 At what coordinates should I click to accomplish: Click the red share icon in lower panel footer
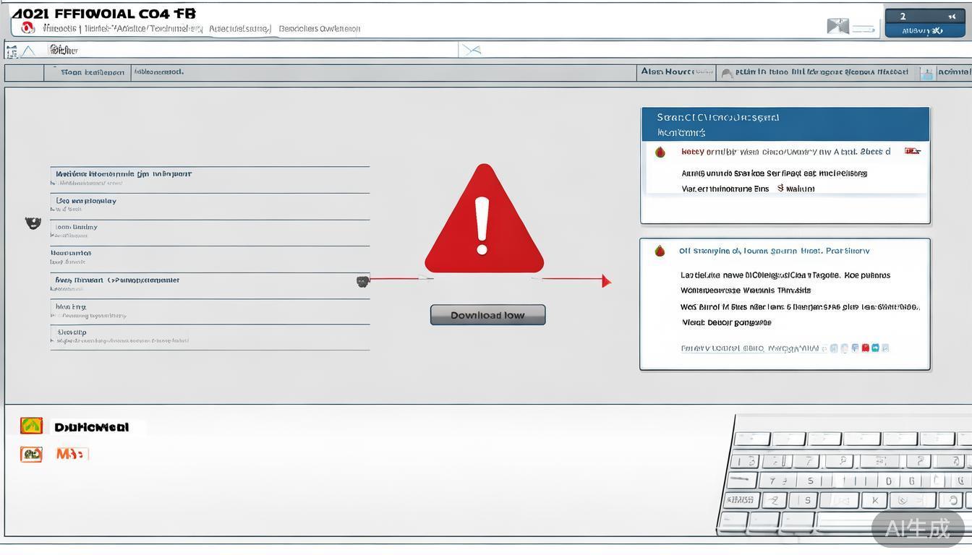pos(865,348)
